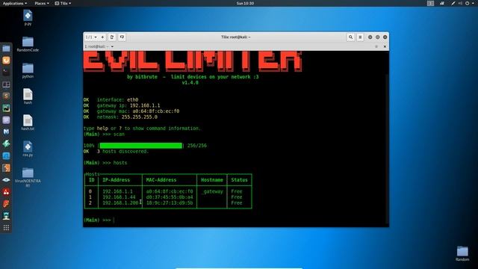Click IP cell 192.168.1.200

(x=120, y=203)
